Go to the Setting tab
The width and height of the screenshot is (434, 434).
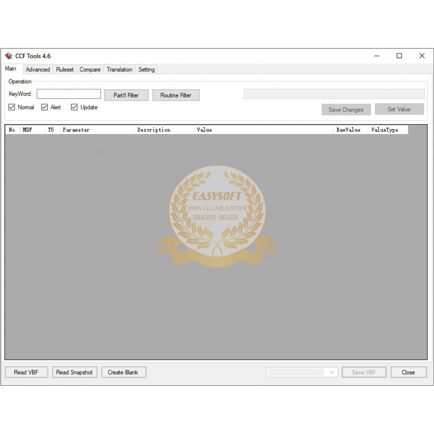pos(146,69)
